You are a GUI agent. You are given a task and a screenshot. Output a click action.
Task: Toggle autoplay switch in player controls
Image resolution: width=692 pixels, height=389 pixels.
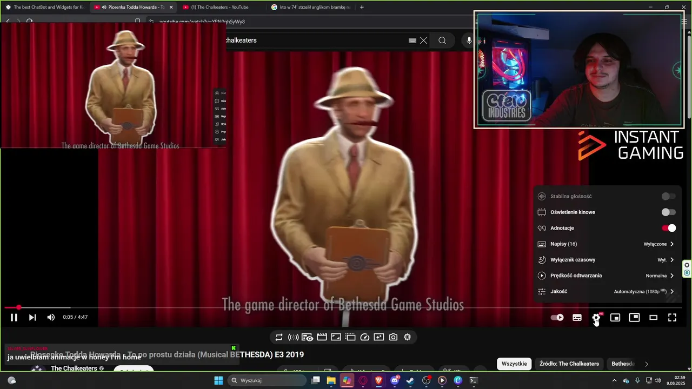coord(557,318)
